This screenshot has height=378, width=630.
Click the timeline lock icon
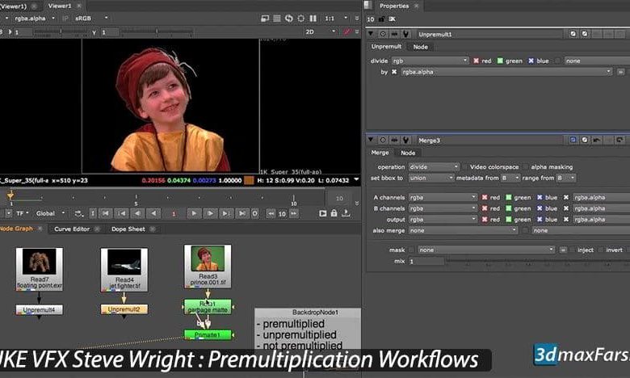tap(335, 213)
